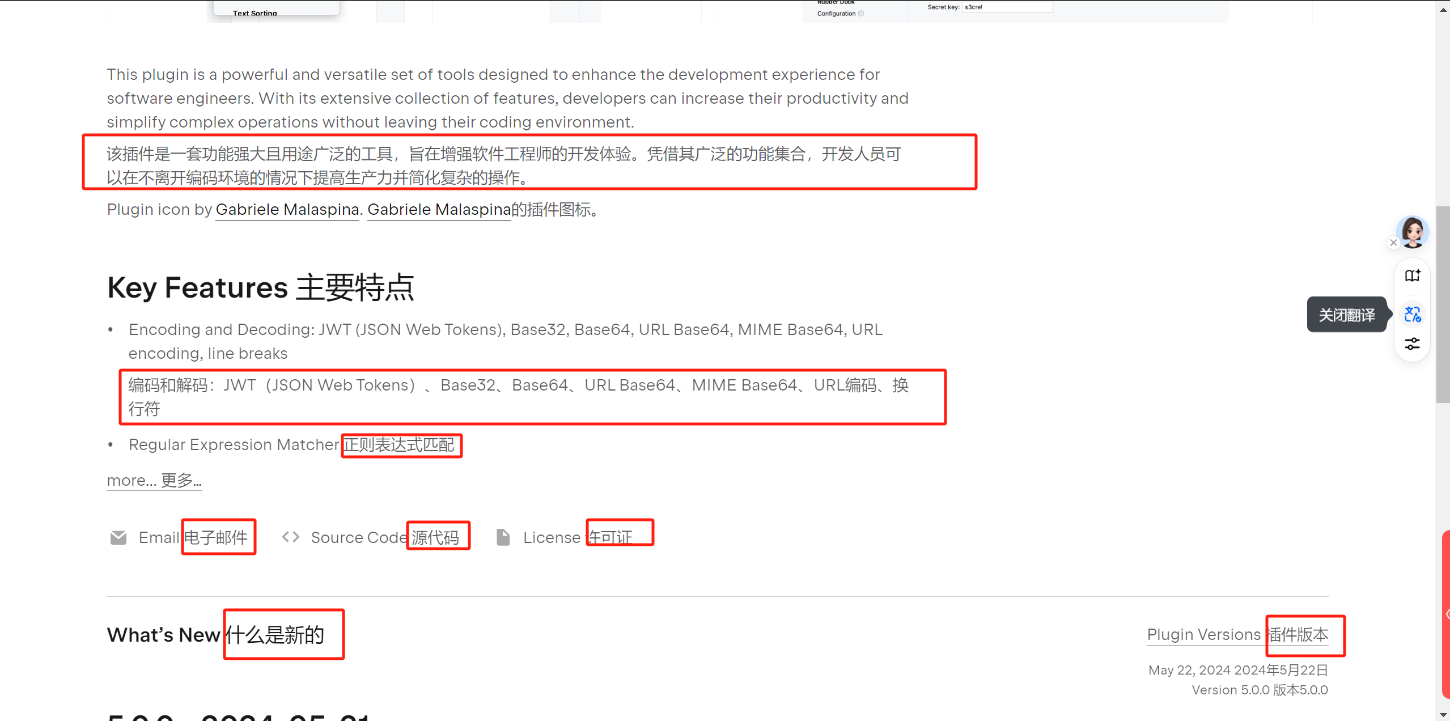
Task: Click the Secret key input in screenshot thumbnail
Action: coord(1007,7)
